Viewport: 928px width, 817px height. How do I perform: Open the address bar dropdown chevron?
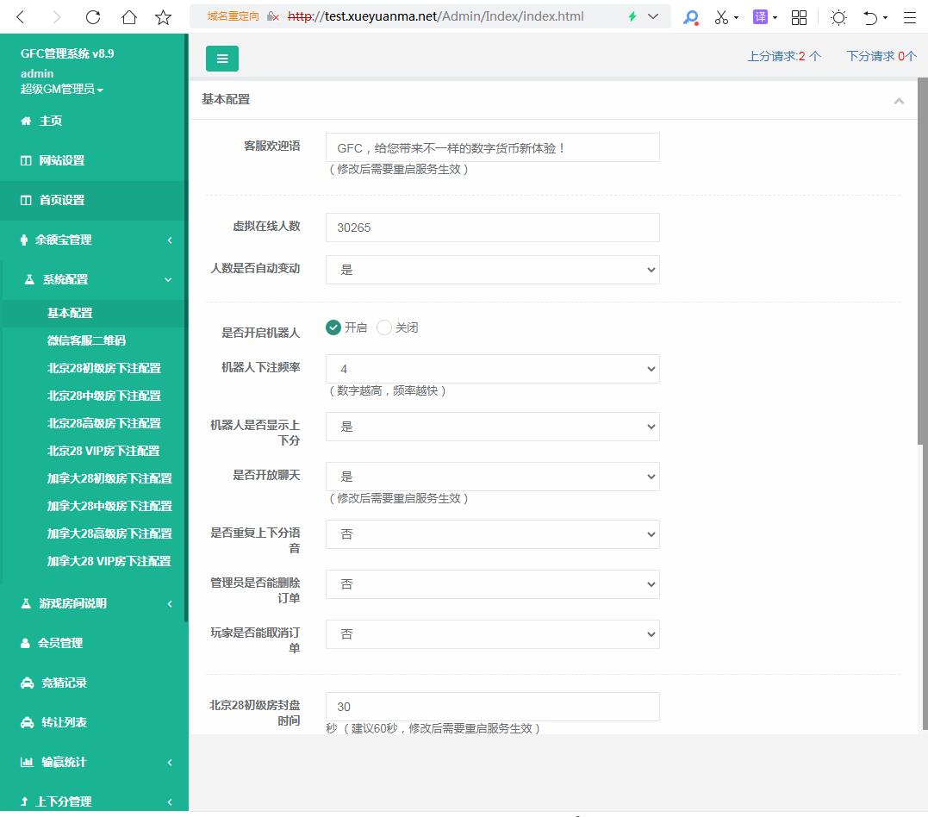[x=653, y=16]
